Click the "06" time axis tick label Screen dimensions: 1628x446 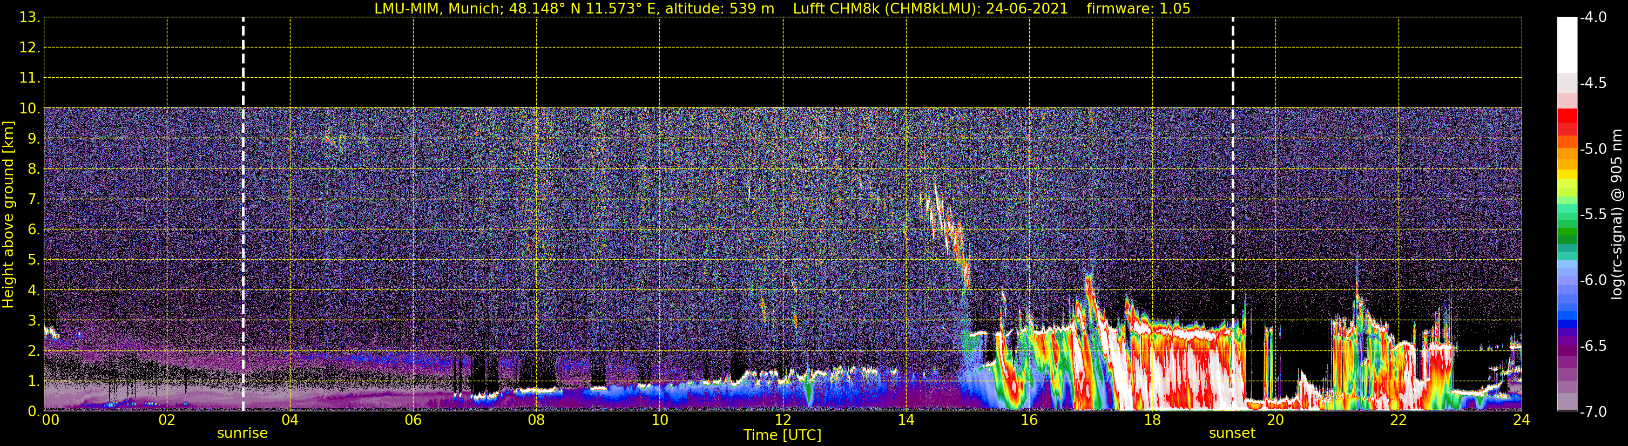[413, 420]
